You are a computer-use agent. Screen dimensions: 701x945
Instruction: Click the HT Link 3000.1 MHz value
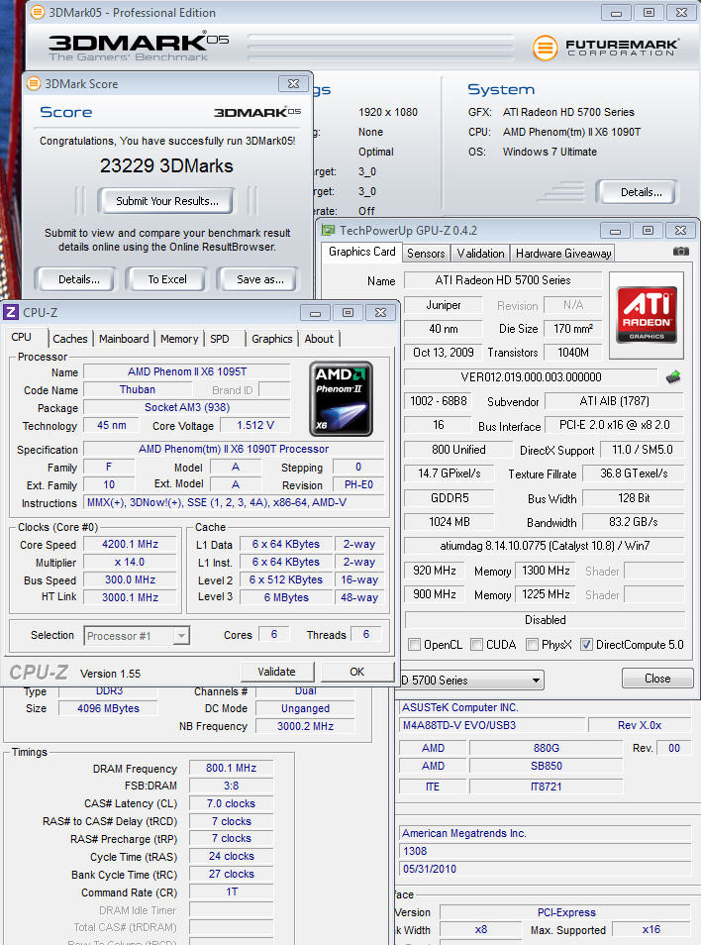point(130,597)
